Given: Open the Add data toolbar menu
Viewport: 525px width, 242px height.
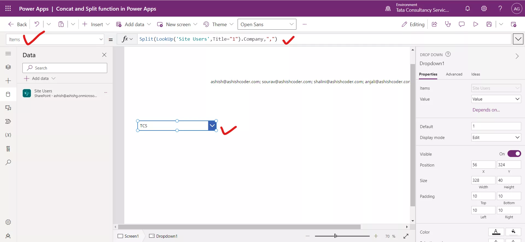Looking at the screenshot, I should tap(133, 24).
